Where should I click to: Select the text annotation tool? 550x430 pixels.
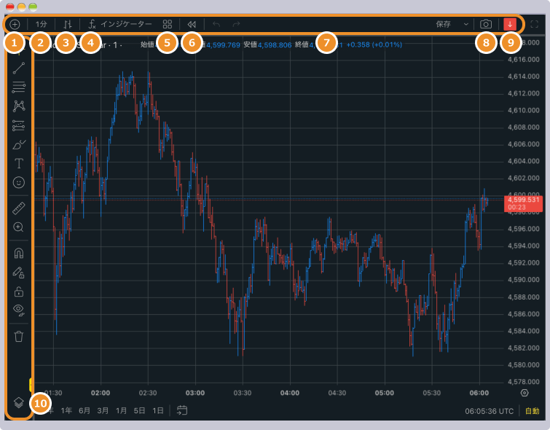click(19, 163)
